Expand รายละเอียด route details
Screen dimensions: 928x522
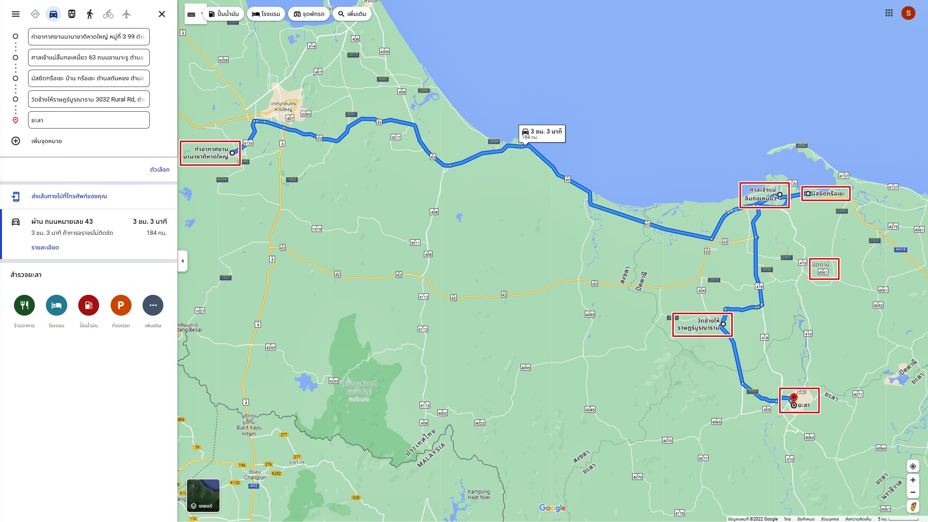tap(45, 247)
